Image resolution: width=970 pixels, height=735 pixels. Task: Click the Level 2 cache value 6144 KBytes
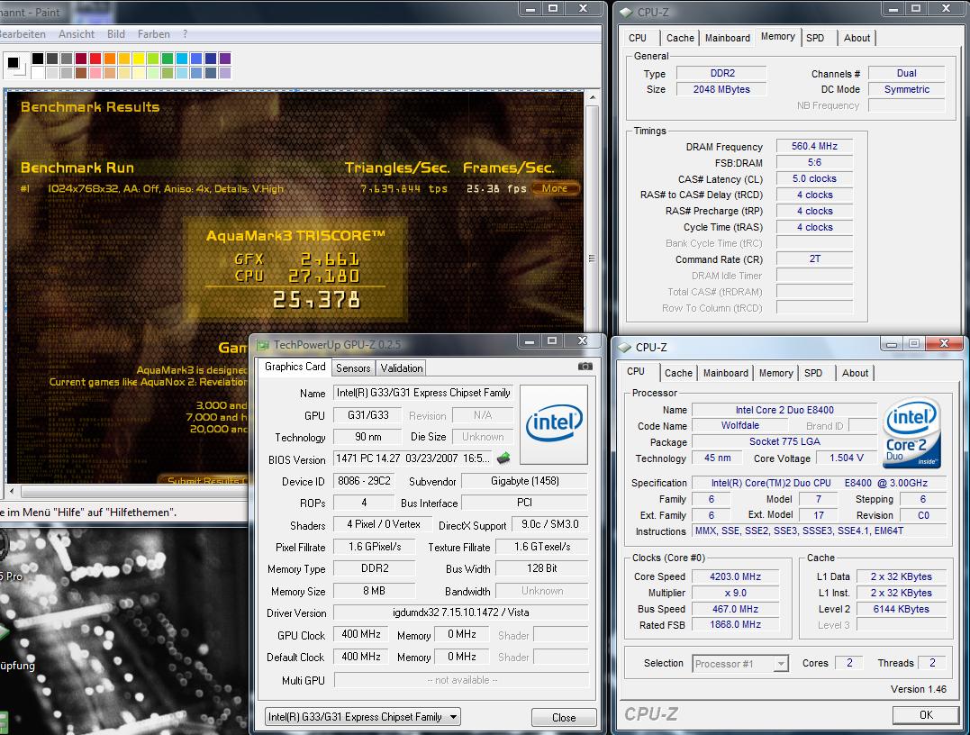click(901, 609)
